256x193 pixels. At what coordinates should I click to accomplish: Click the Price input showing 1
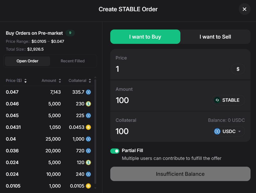click(156, 69)
